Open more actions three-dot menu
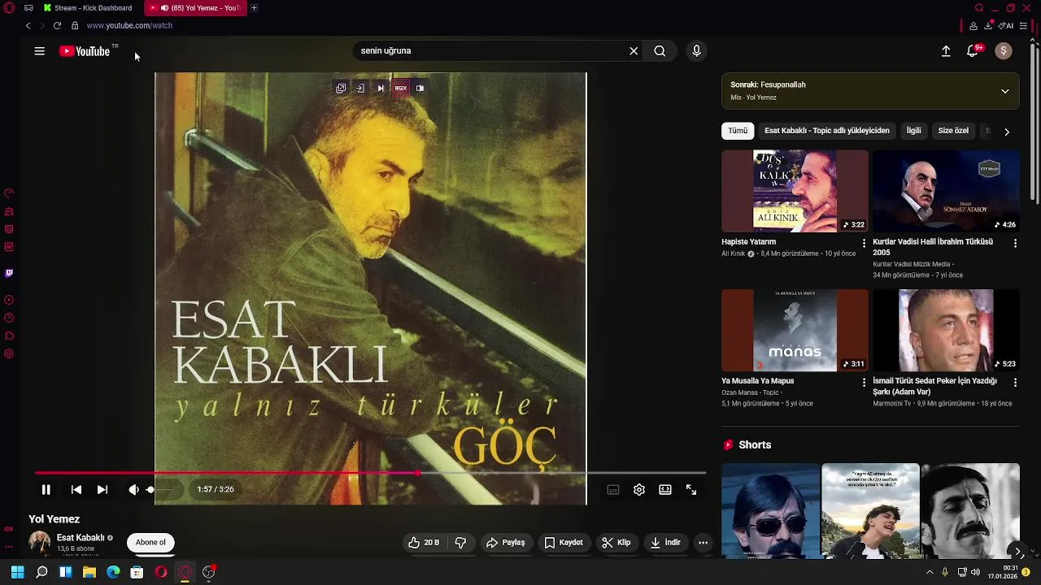The image size is (1041, 585). [x=703, y=543]
